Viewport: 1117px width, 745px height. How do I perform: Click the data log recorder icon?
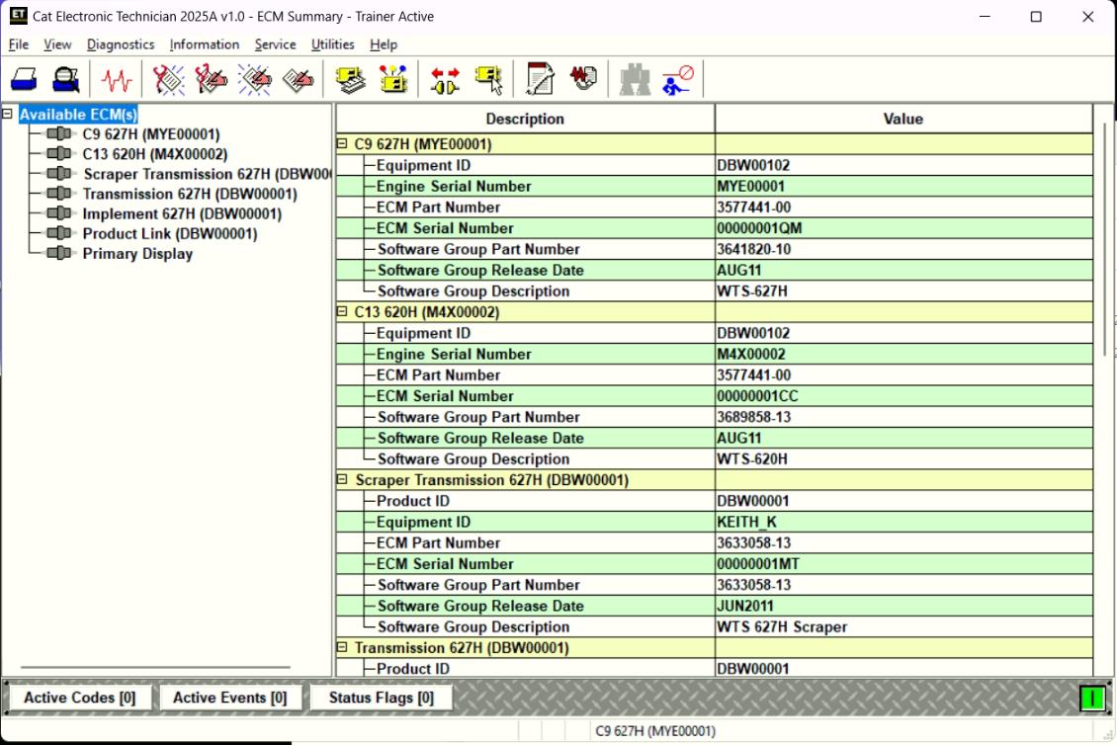[583, 79]
